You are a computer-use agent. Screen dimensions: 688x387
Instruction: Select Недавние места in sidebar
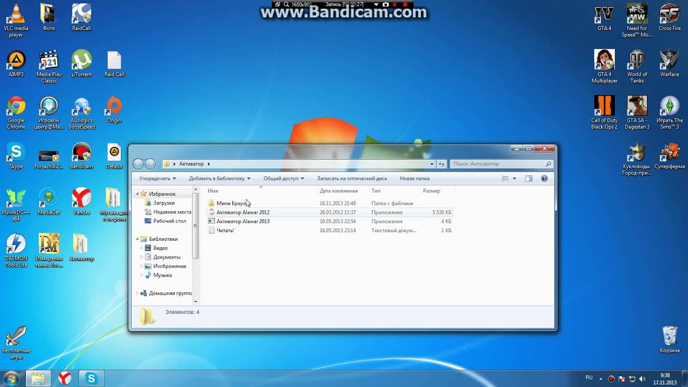[x=168, y=212]
